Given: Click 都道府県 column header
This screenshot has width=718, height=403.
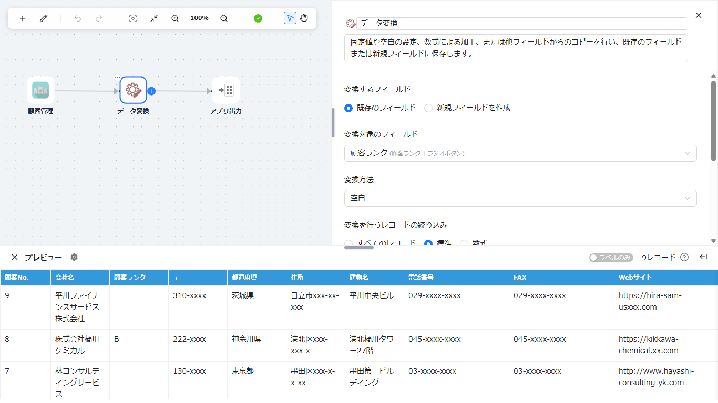Looking at the screenshot, I should [x=257, y=278].
